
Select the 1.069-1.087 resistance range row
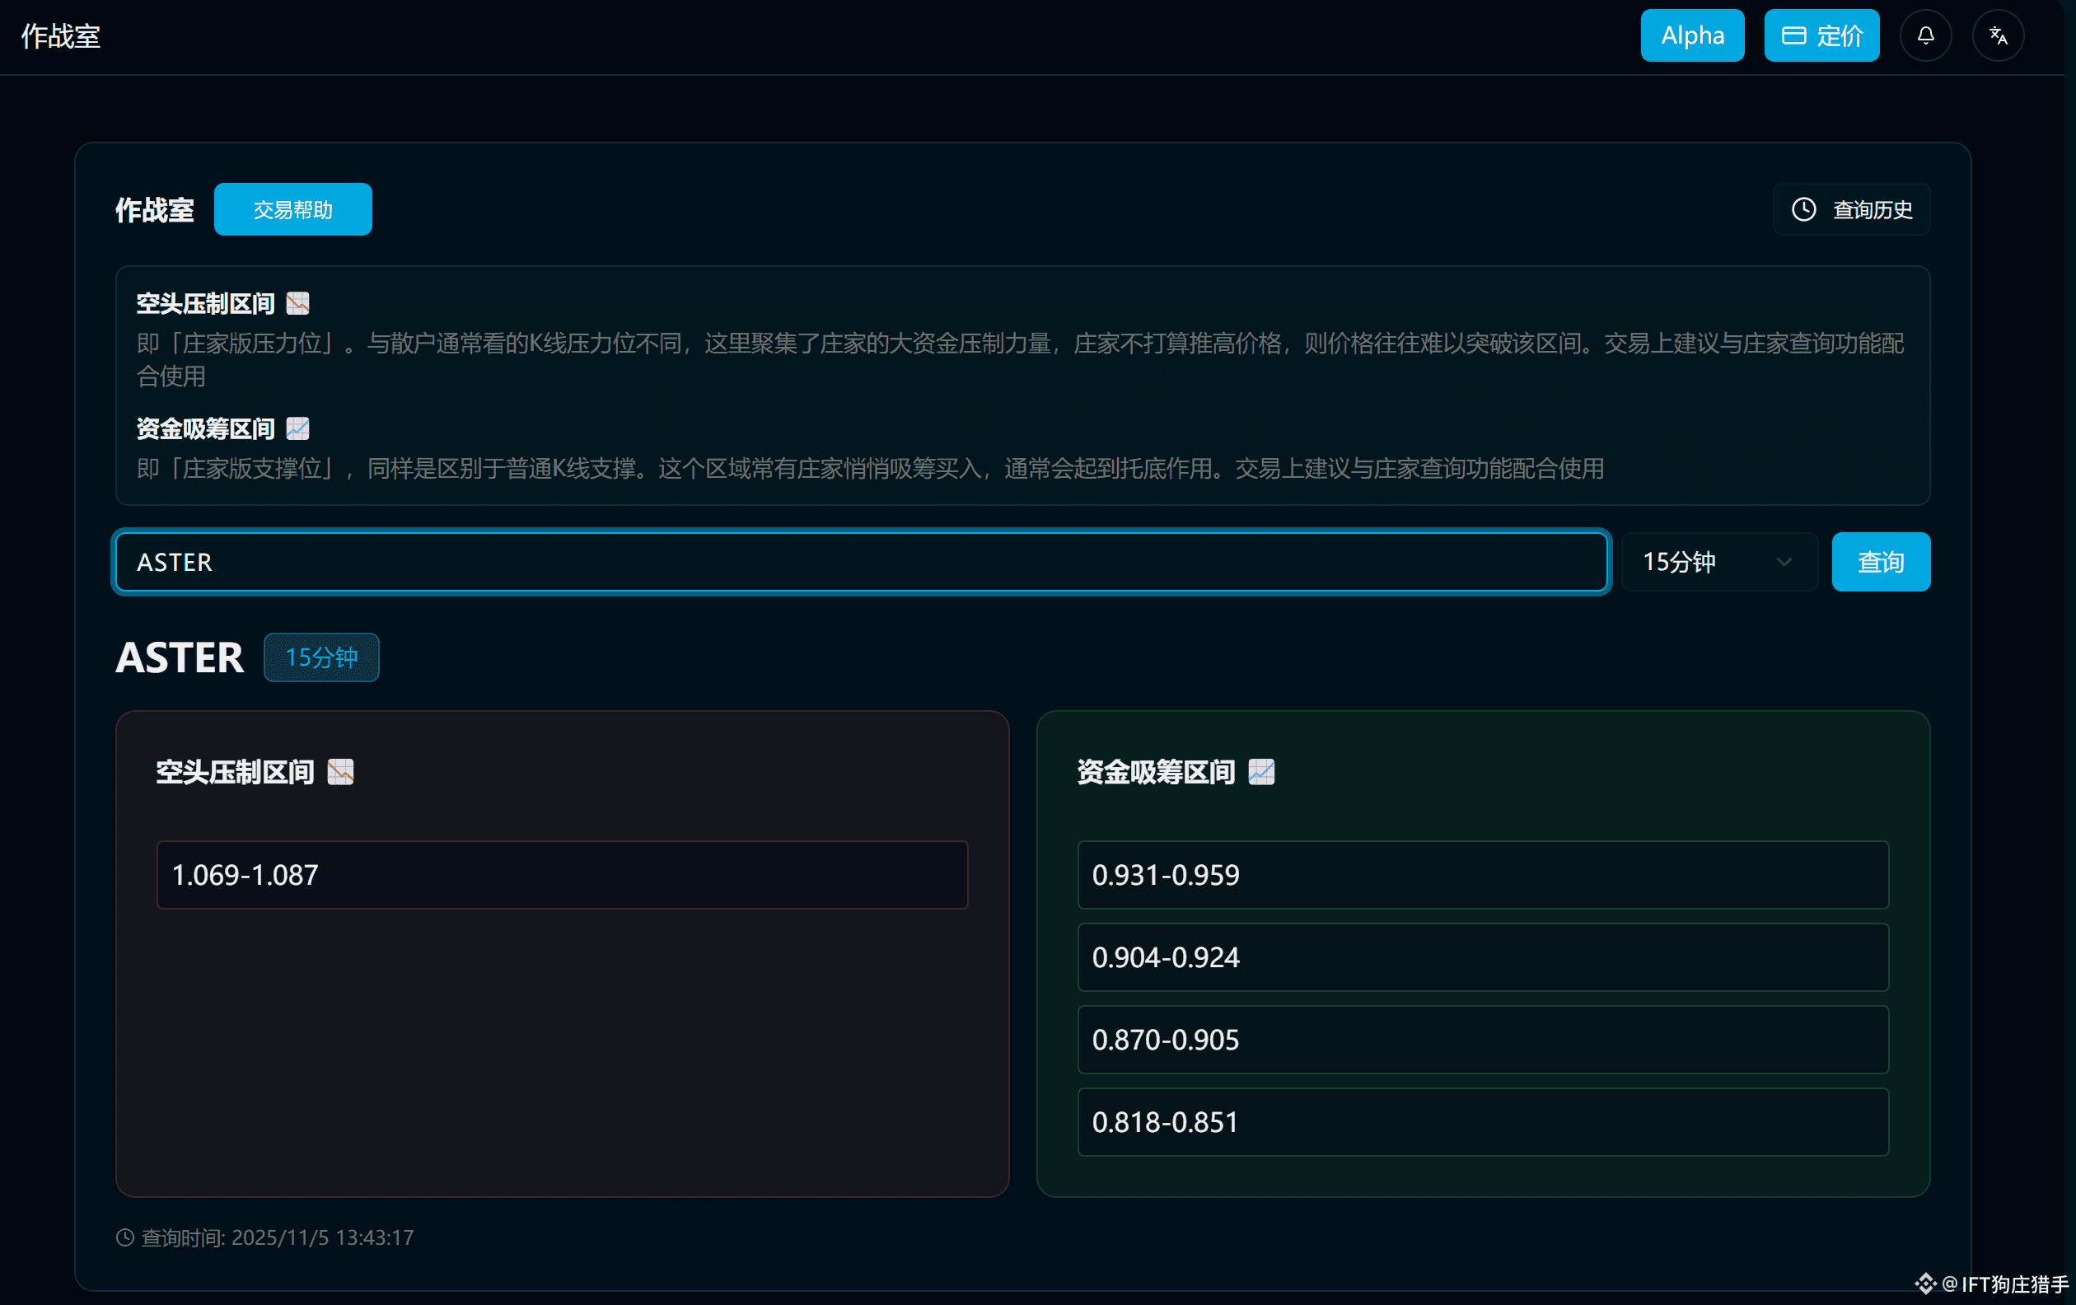point(562,875)
